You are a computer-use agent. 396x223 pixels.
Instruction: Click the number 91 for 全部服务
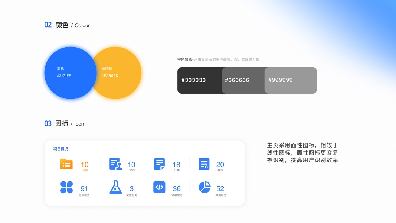point(84,188)
